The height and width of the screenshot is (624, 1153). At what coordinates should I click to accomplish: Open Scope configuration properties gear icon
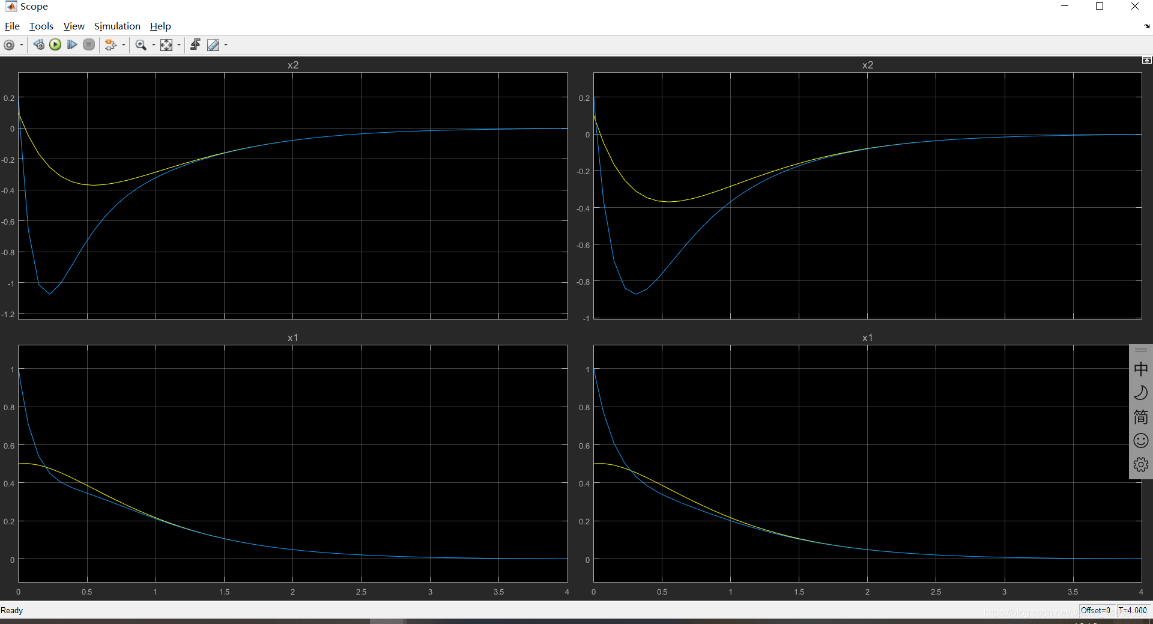[x=9, y=45]
